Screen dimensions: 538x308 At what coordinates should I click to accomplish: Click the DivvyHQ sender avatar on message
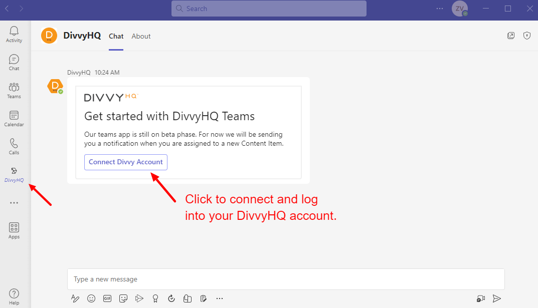click(55, 86)
